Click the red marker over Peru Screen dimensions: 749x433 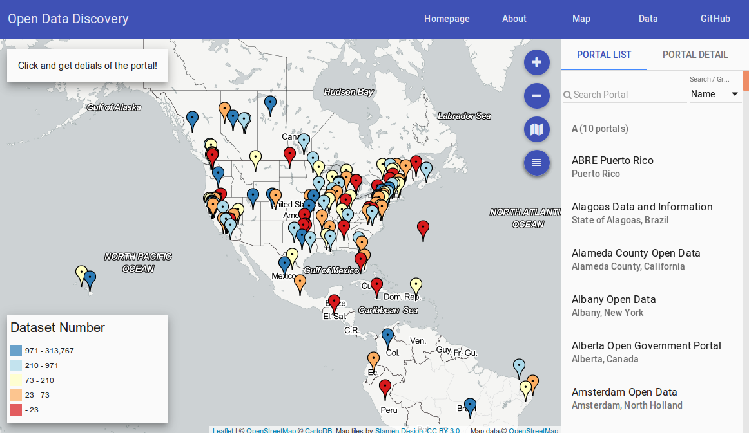385,388
